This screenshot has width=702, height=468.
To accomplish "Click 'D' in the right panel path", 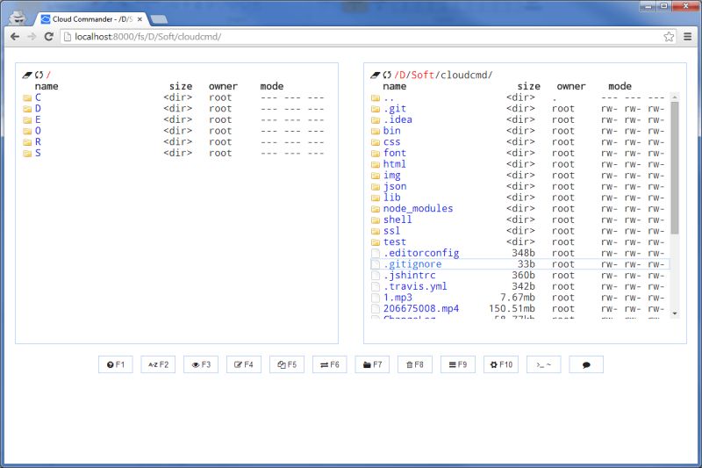I will tap(403, 75).
